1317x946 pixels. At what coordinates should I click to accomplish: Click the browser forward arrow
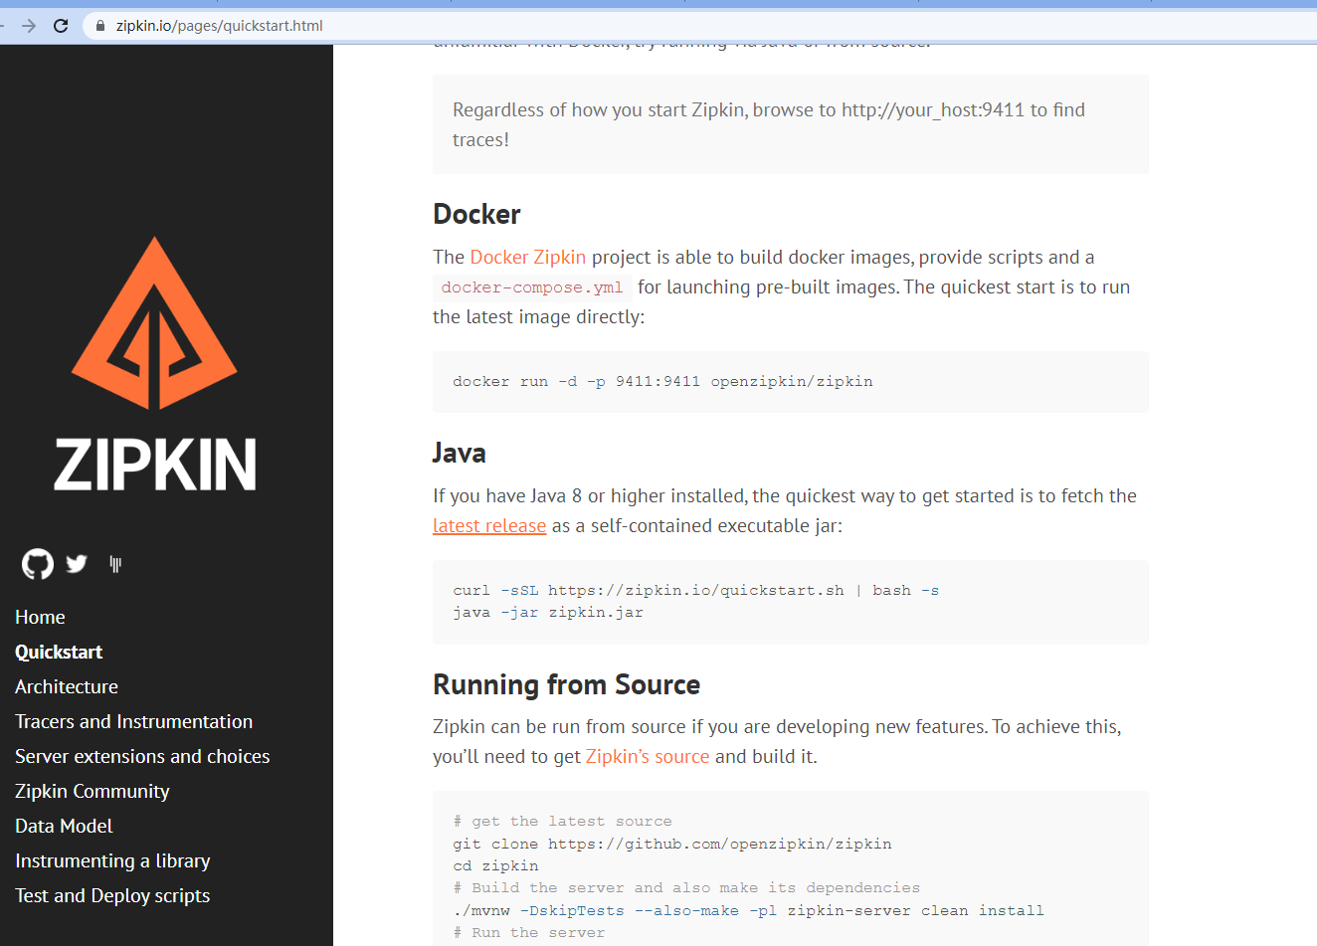[28, 26]
